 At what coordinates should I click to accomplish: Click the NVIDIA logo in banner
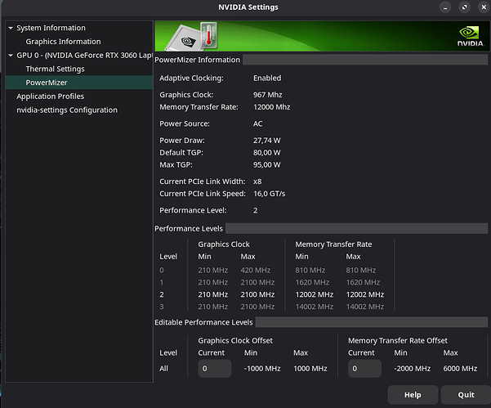click(x=470, y=37)
